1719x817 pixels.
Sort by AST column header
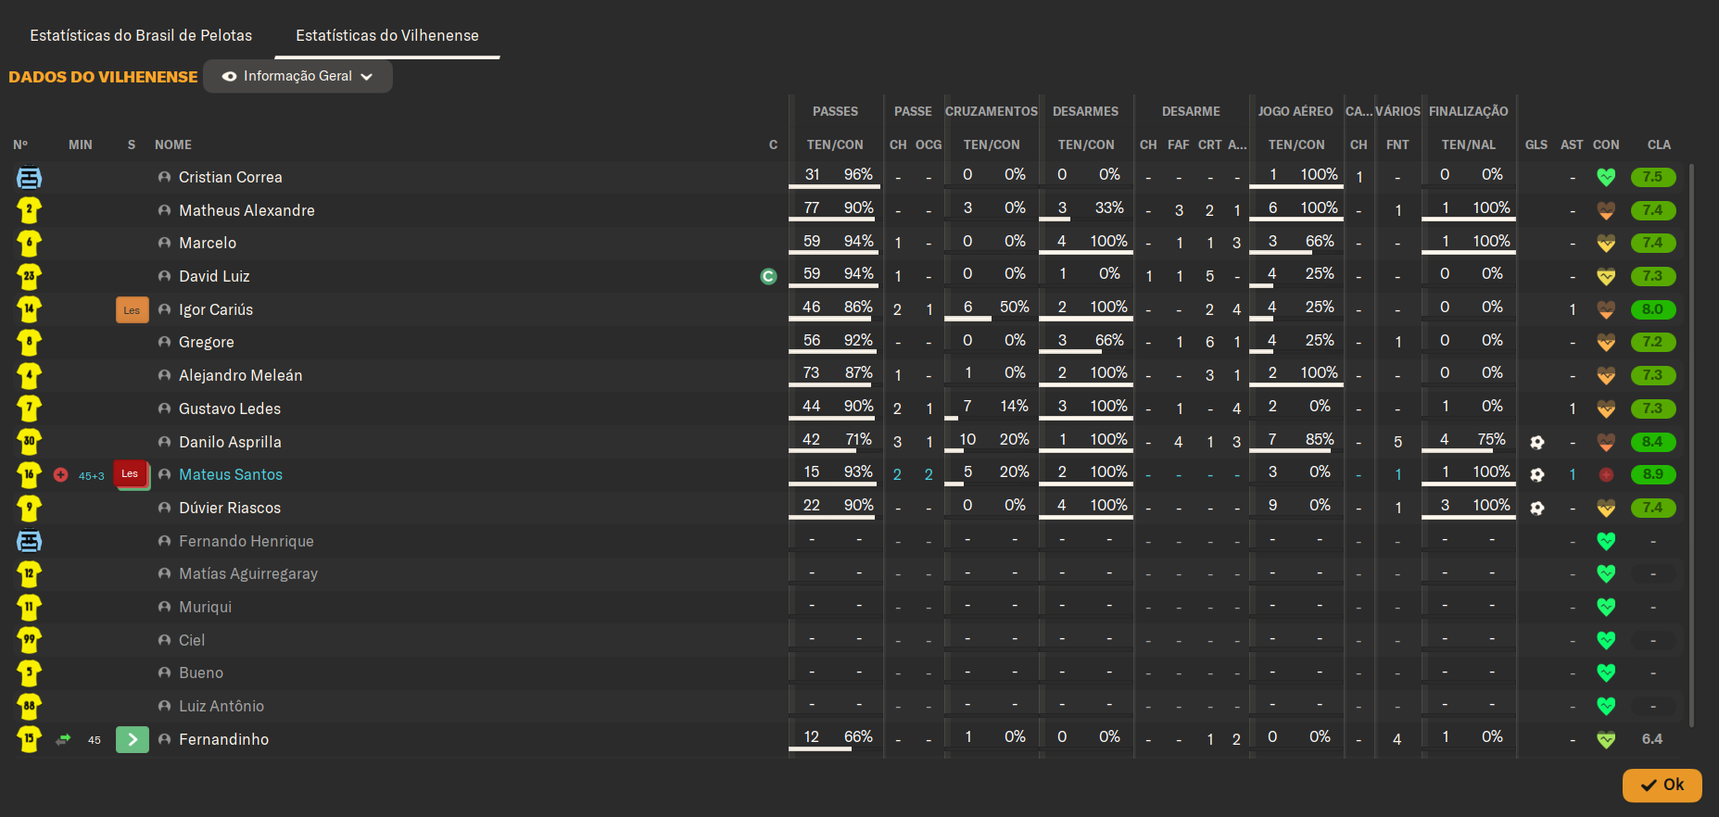click(x=1572, y=145)
